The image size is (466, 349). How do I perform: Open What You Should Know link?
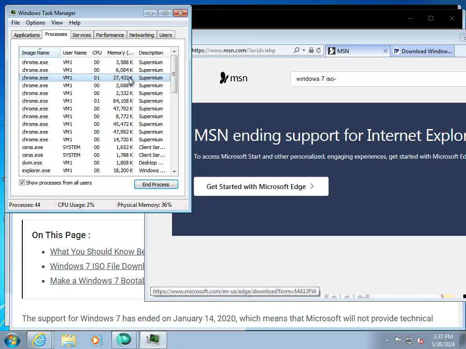tap(97, 251)
